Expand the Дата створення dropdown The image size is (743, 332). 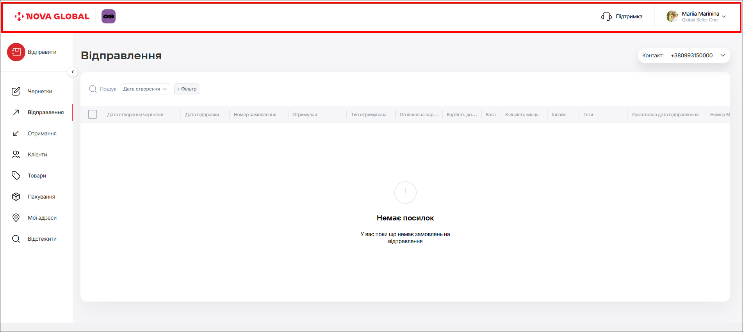(145, 89)
